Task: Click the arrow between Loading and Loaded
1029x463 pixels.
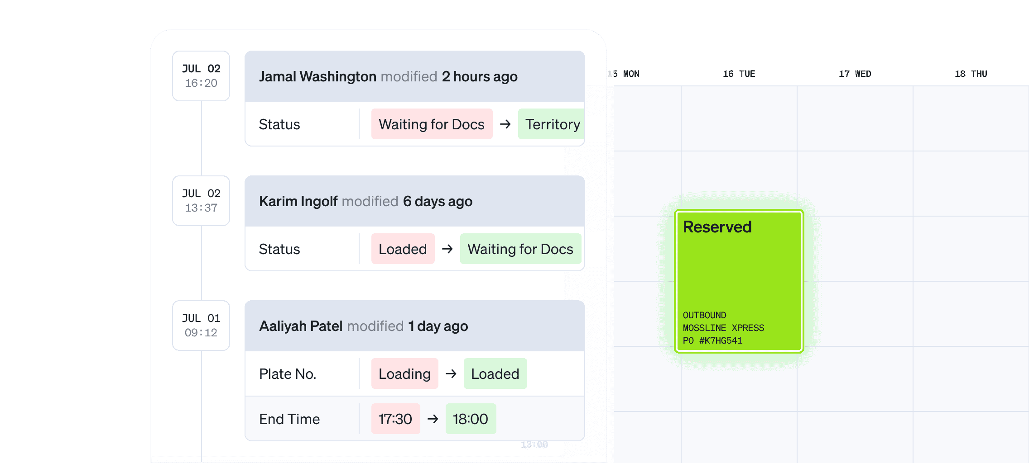Action: coord(451,373)
